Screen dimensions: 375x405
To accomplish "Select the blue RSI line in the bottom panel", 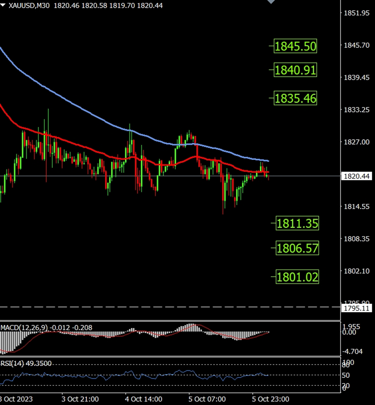I will coord(120,375).
